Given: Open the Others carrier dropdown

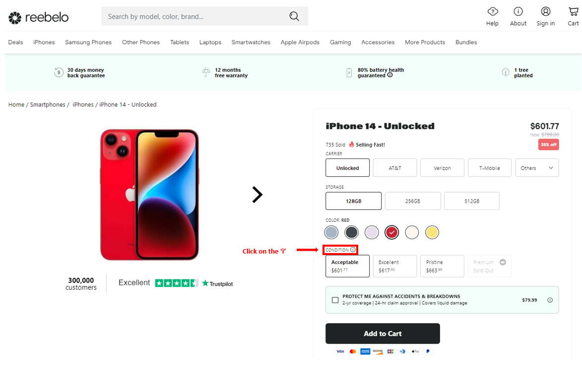Looking at the screenshot, I should coord(537,167).
